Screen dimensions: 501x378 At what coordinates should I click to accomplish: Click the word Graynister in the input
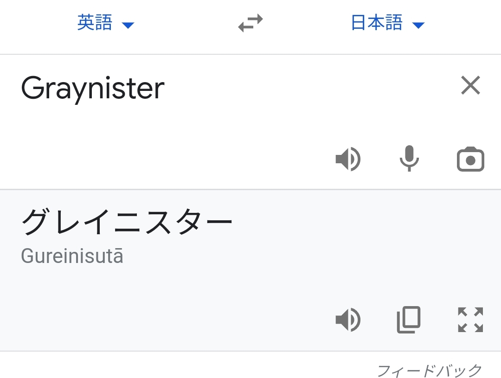(93, 88)
